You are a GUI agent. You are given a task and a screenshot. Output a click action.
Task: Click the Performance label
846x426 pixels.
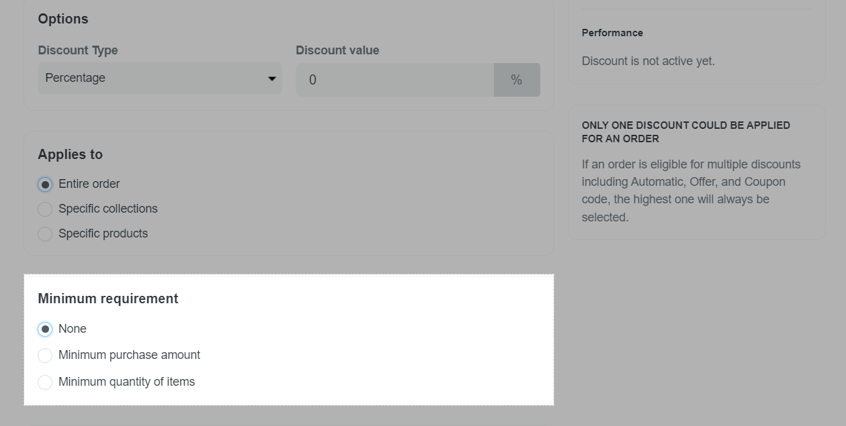[x=612, y=33]
